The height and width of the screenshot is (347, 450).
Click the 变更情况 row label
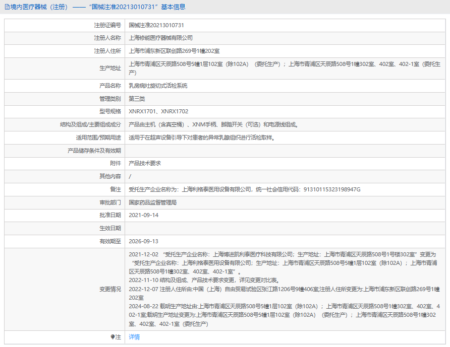tap(110, 289)
